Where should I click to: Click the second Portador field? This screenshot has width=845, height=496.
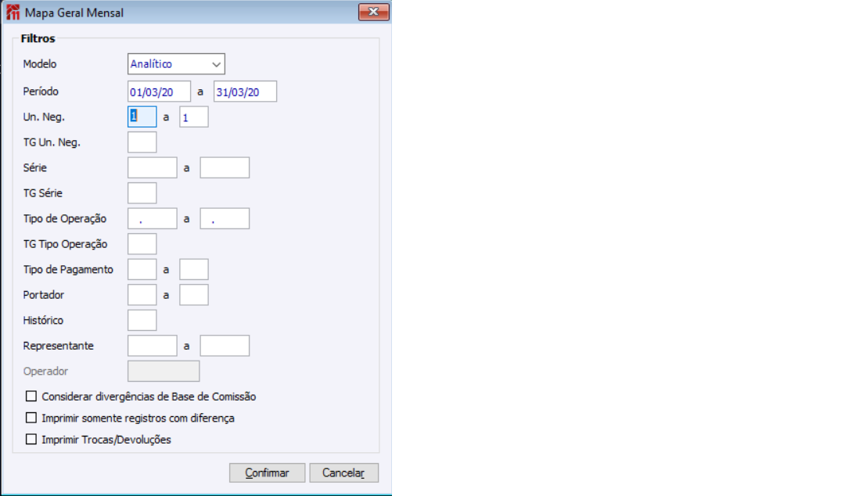[x=194, y=295]
